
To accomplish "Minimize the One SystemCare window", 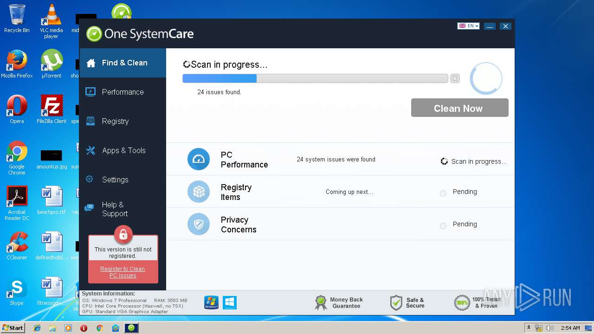I will [490, 26].
